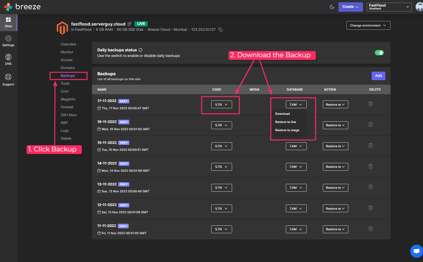Expand 5.7G code dropdown for 11-11-2022

(x=222, y=229)
